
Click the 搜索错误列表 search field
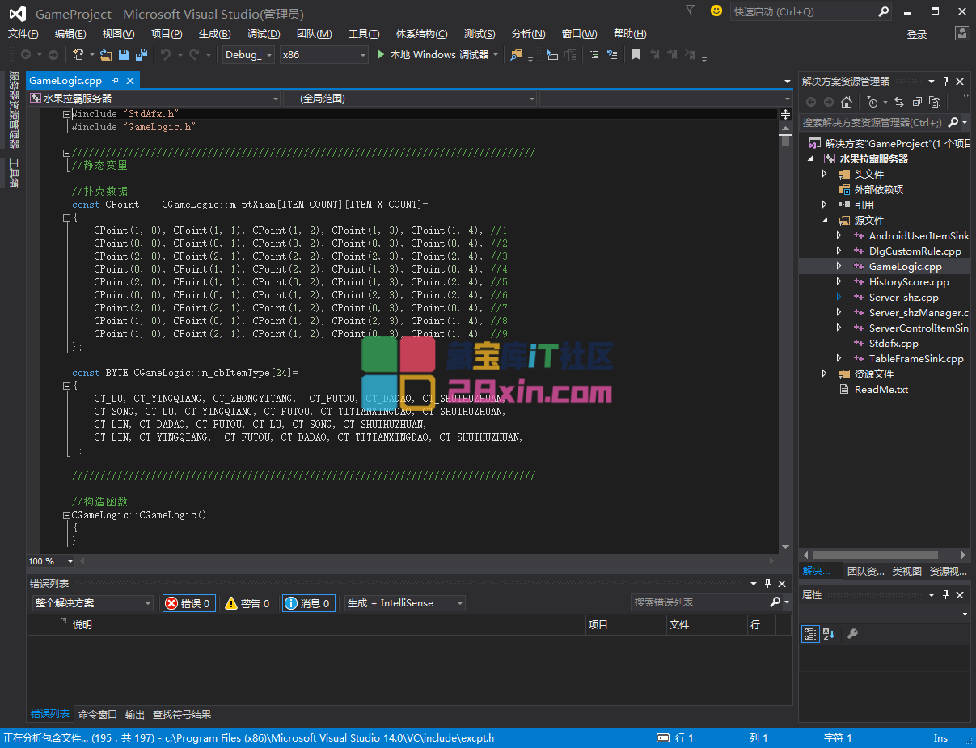point(699,602)
